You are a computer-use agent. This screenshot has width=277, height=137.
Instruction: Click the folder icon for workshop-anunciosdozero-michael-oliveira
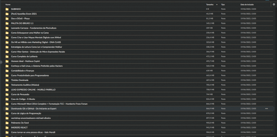click(7, 118)
